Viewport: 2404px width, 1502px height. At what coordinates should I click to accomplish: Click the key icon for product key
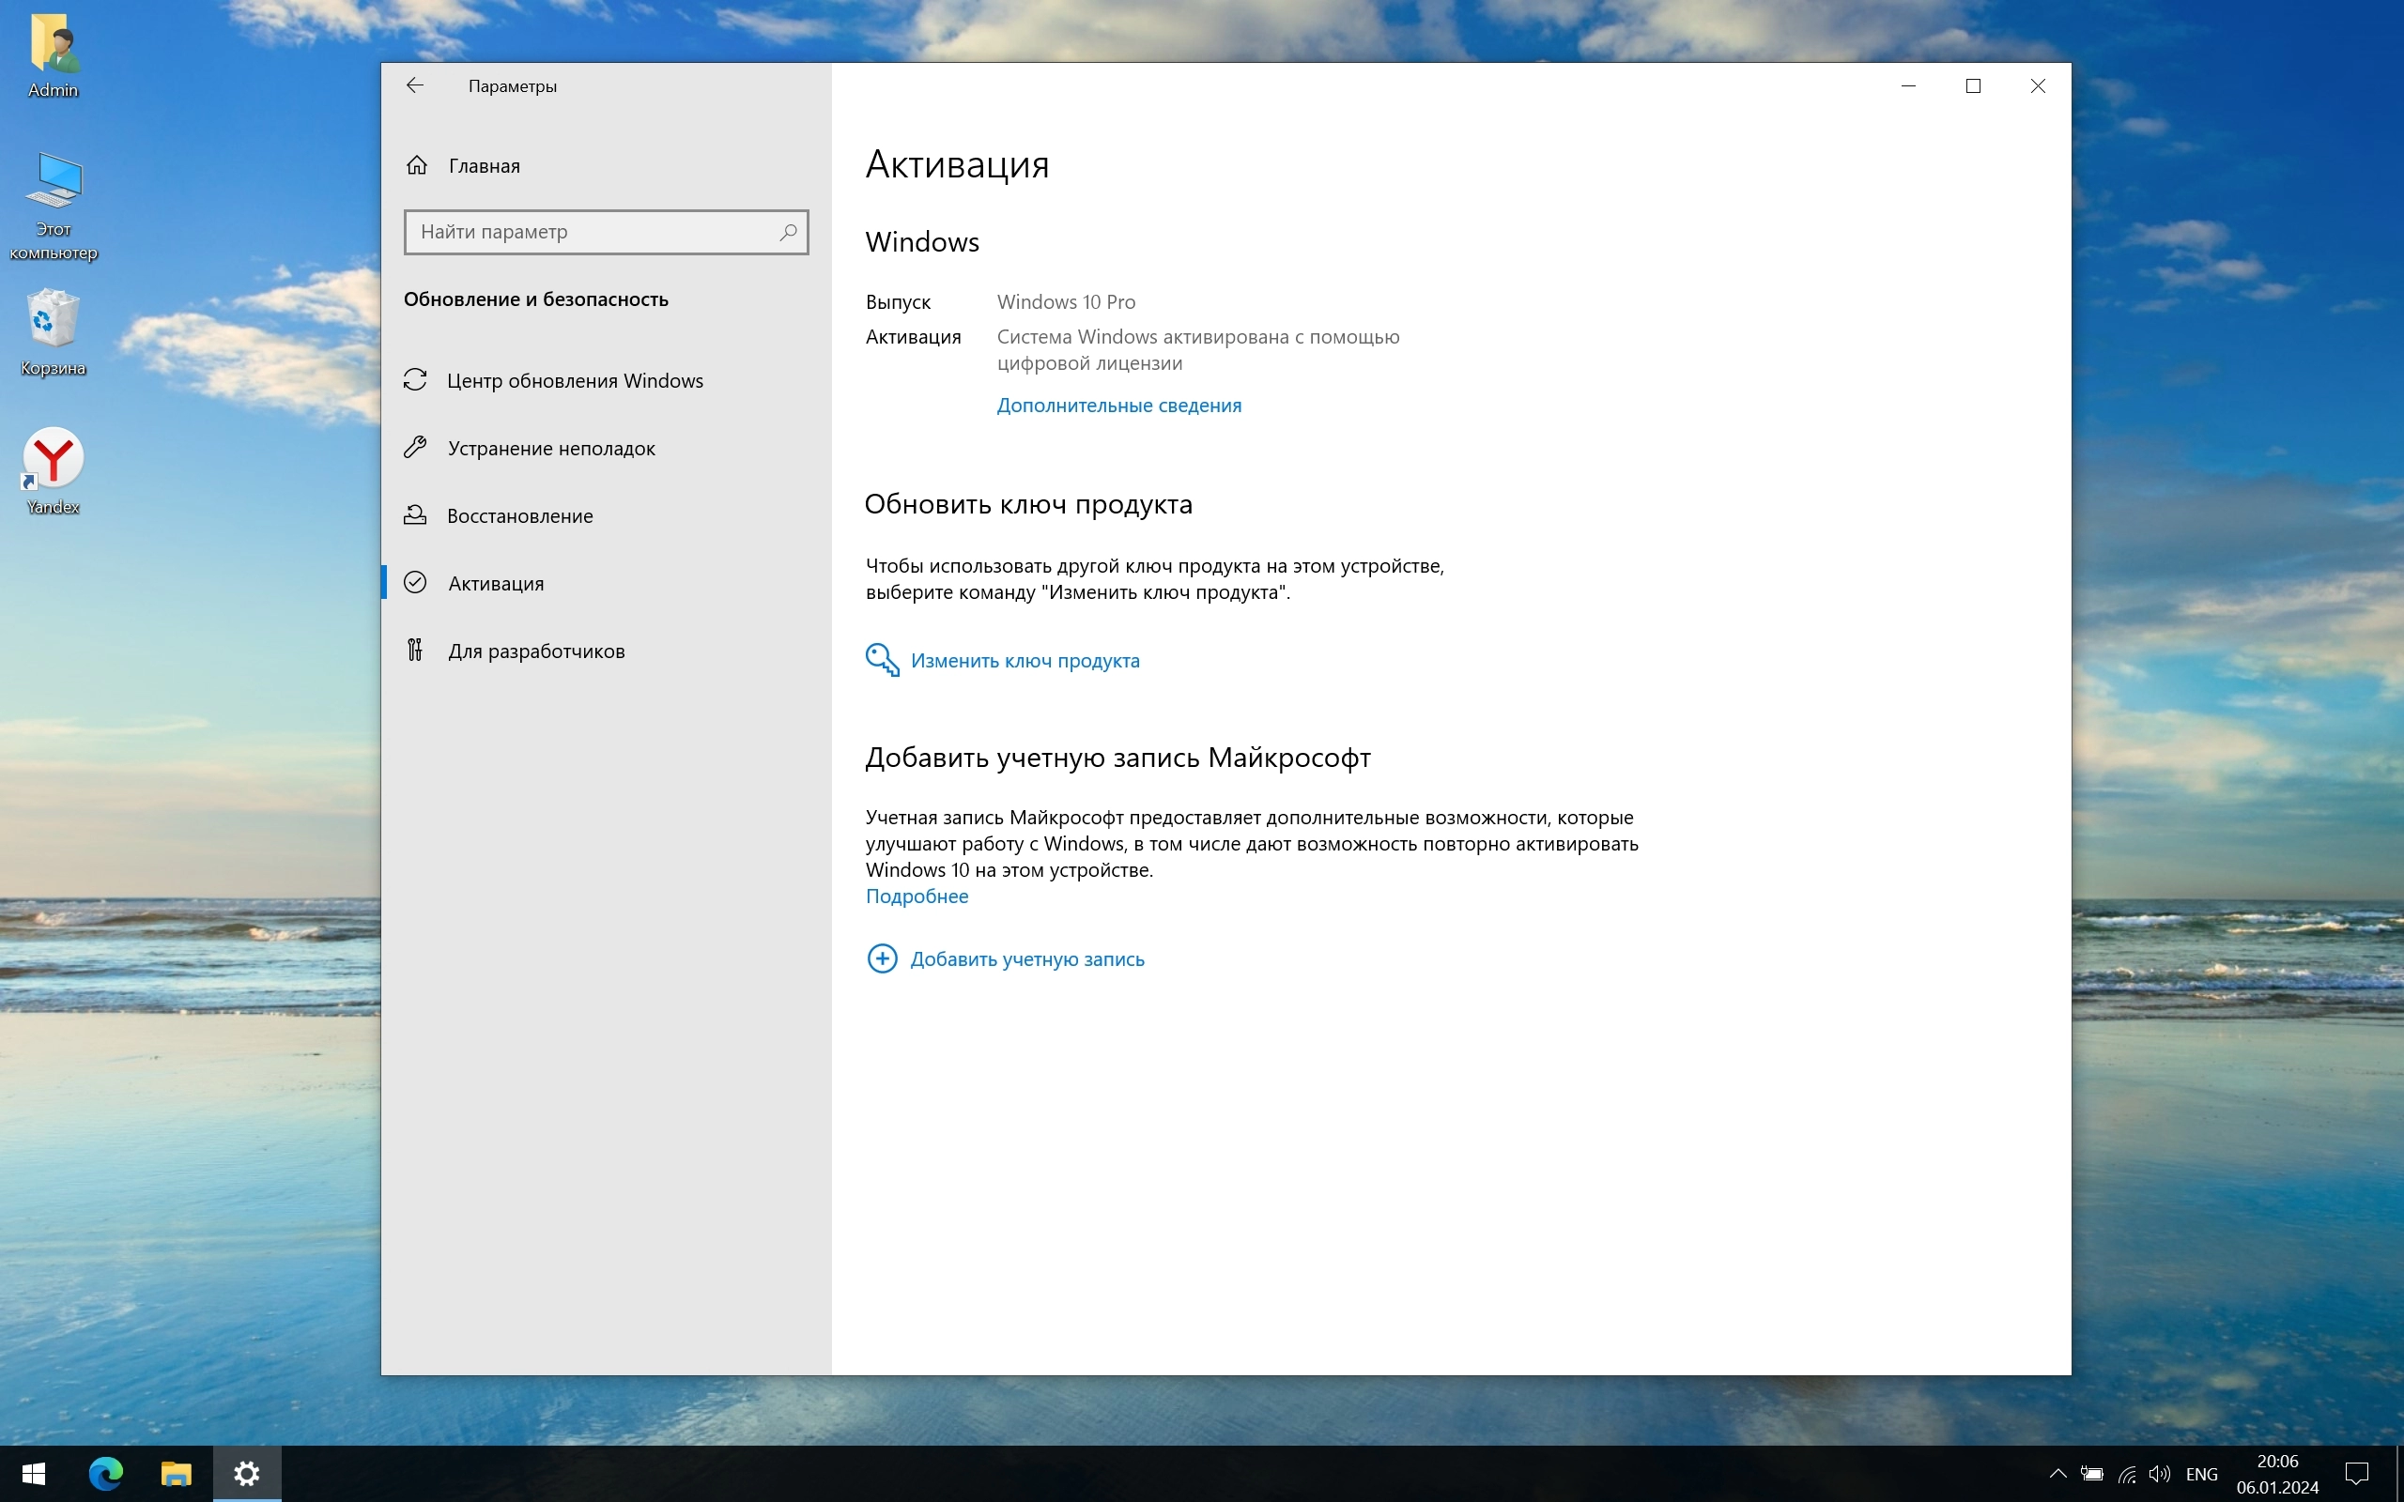[x=882, y=660]
